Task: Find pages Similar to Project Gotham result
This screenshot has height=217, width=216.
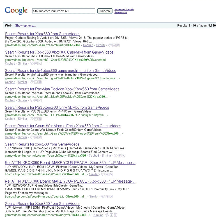Action: (x=101, y=45)
